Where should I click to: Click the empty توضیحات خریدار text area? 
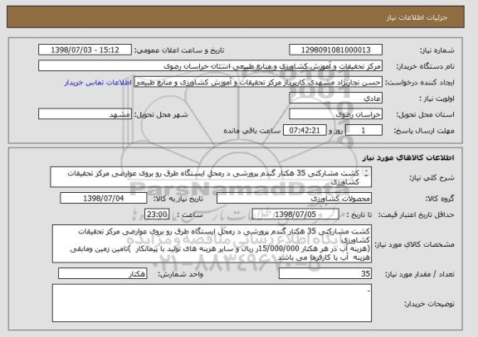pos(212,303)
